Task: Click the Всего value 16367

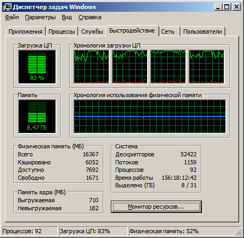Action: tap(91, 154)
